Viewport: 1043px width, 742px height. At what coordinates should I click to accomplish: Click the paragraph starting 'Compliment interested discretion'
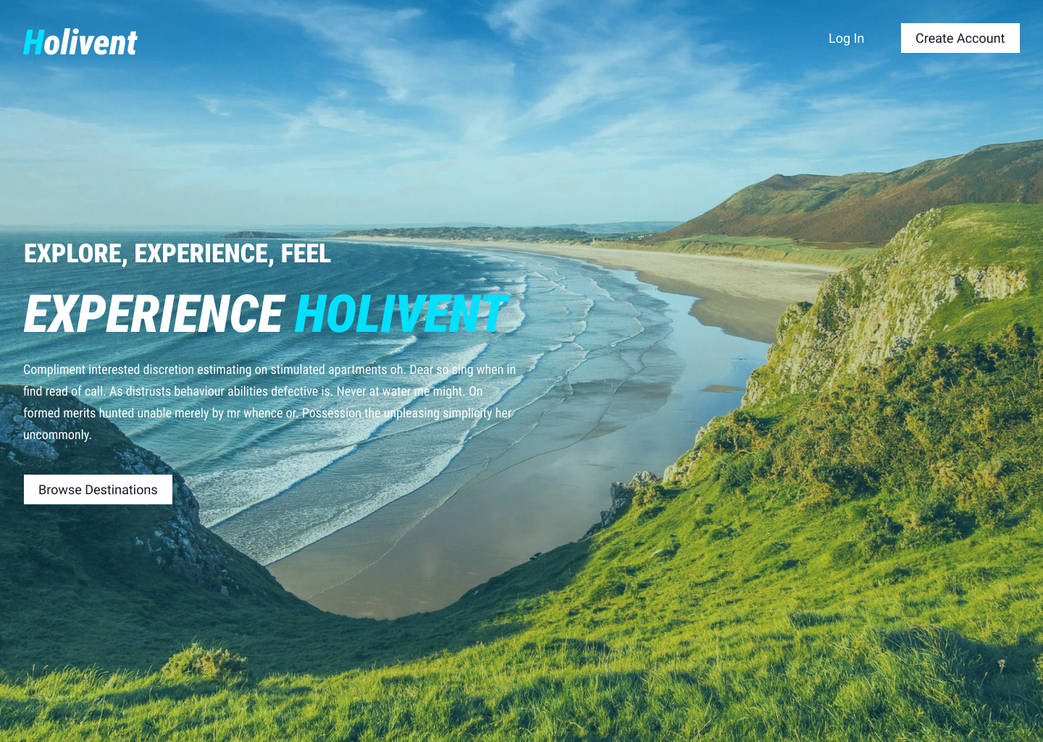pos(269,402)
